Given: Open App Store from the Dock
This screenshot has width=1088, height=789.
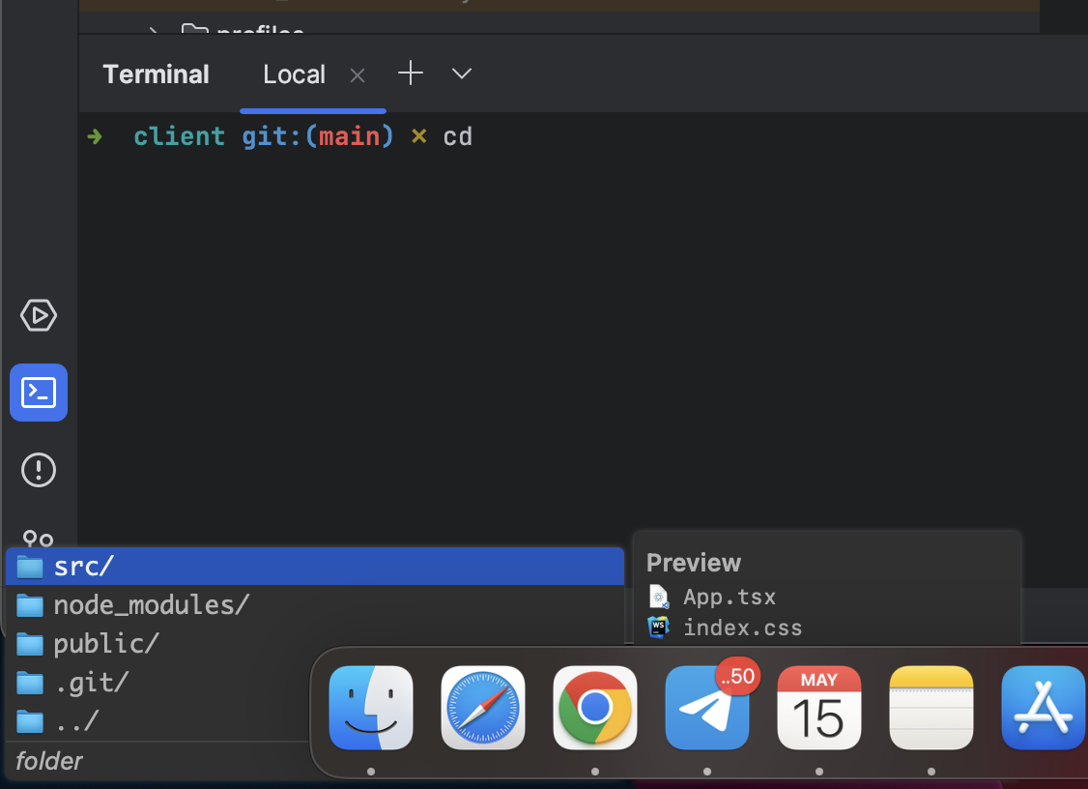Looking at the screenshot, I should (1044, 708).
